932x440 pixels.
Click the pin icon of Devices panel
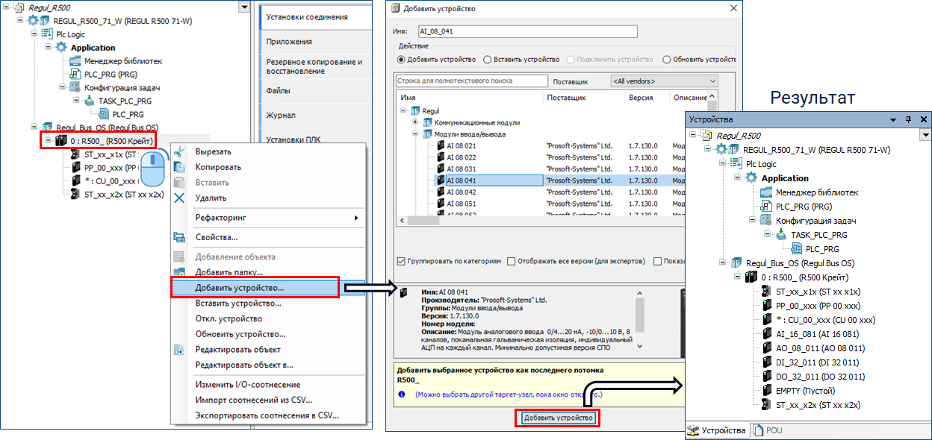coord(909,119)
